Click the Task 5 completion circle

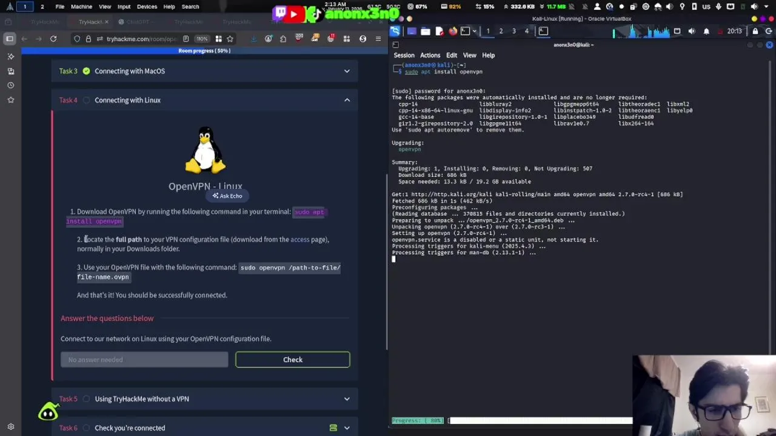click(x=86, y=398)
